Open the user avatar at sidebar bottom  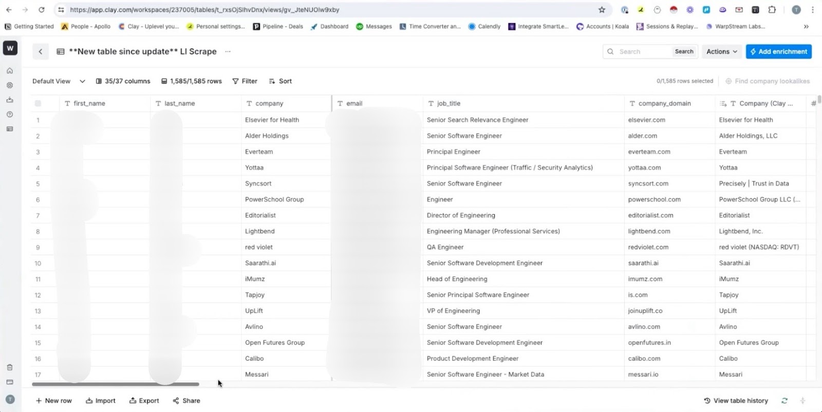[10, 399]
